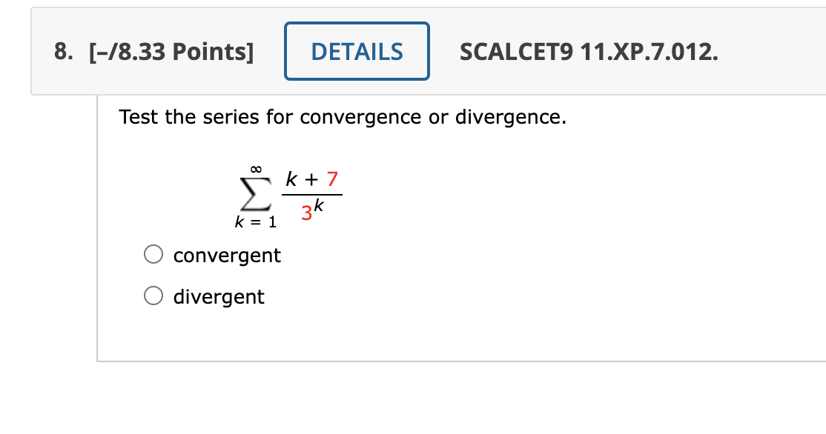Click the summation sigma symbol
Screen dimensions: 826x434
[x=254, y=194]
